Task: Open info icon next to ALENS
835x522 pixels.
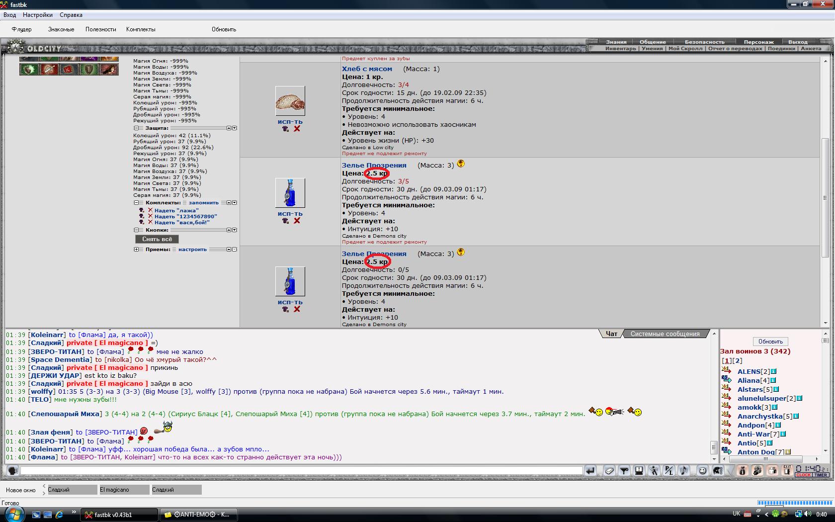Action: [x=774, y=371]
